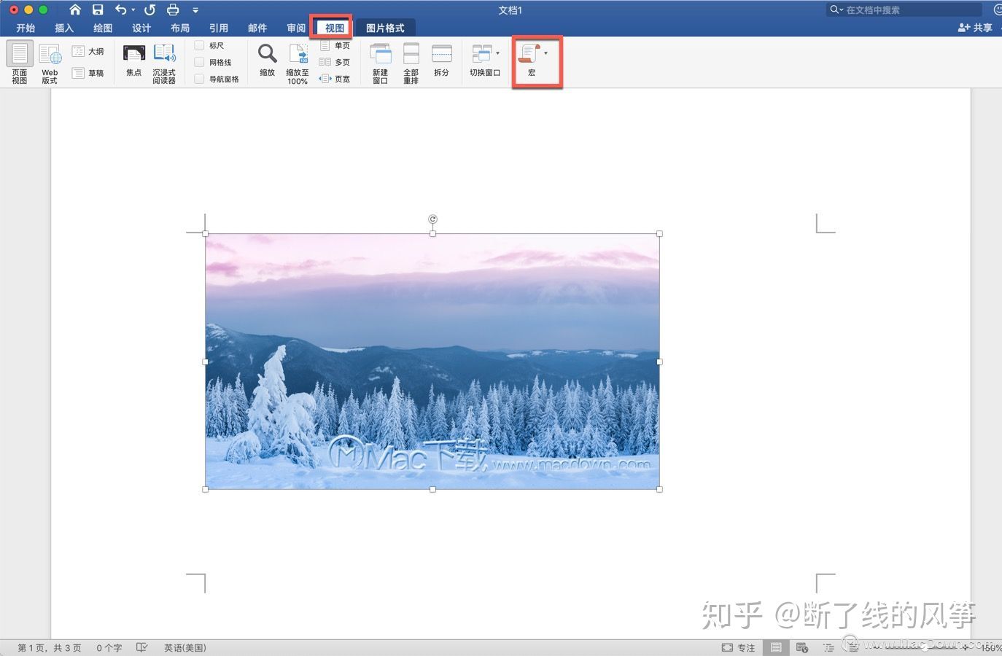This screenshot has width=1002, height=656.
Task: Switch to the 设计 tab
Action: click(x=141, y=28)
